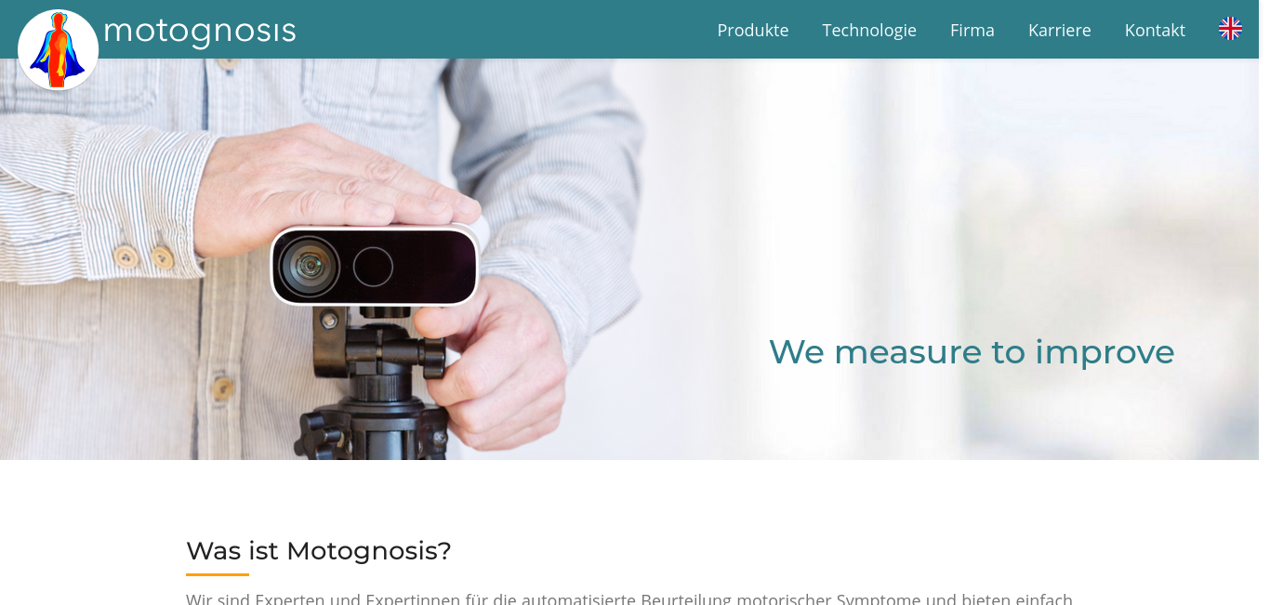Switch language via the UK flag icon
Image resolution: width=1270 pixels, height=605 pixels.
click(x=1230, y=29)
